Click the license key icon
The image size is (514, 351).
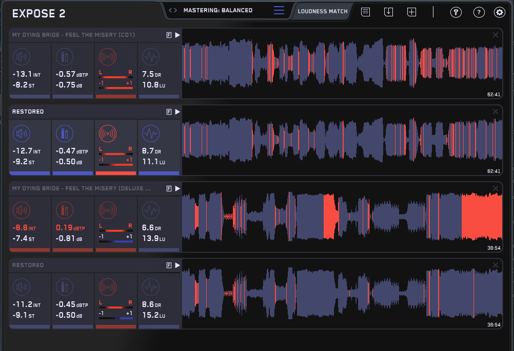click(456, 12)
